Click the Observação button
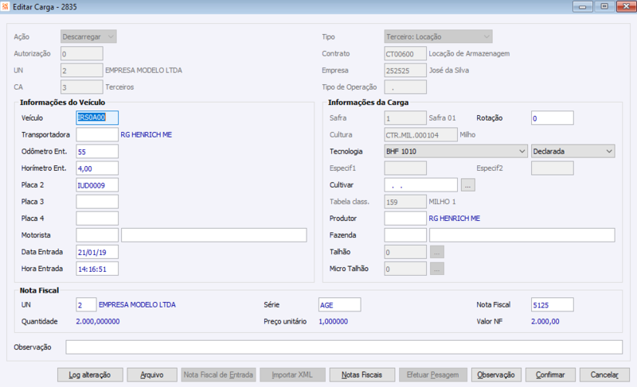This screenshot has height=387, width=637. [x=496, y=375]
